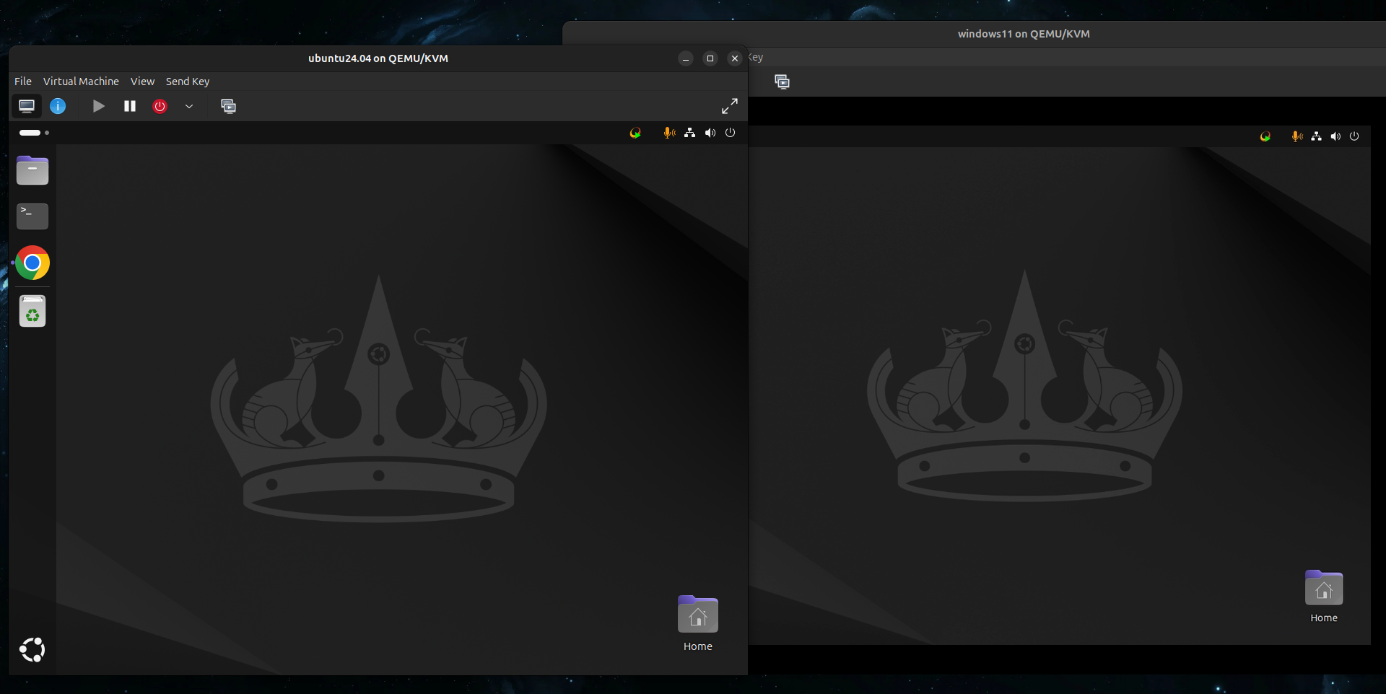Open the Trash from the Ubuntu dock
This screenshot has height=694, width=1386.
tap(32, 311)
